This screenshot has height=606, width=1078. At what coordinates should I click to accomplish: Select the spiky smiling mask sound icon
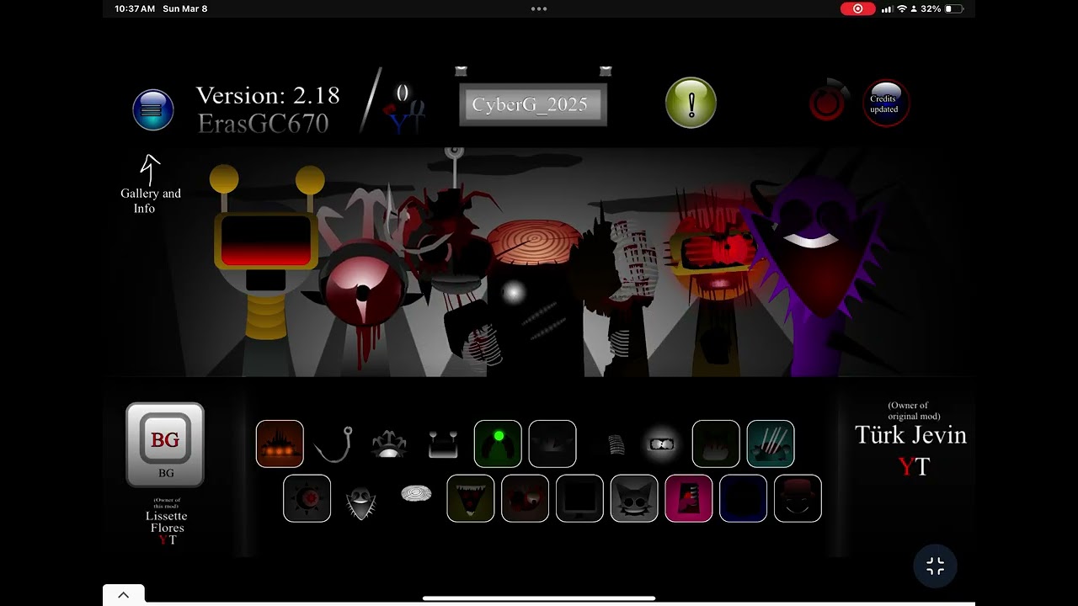pyautogui.click(x=360, y=502)
